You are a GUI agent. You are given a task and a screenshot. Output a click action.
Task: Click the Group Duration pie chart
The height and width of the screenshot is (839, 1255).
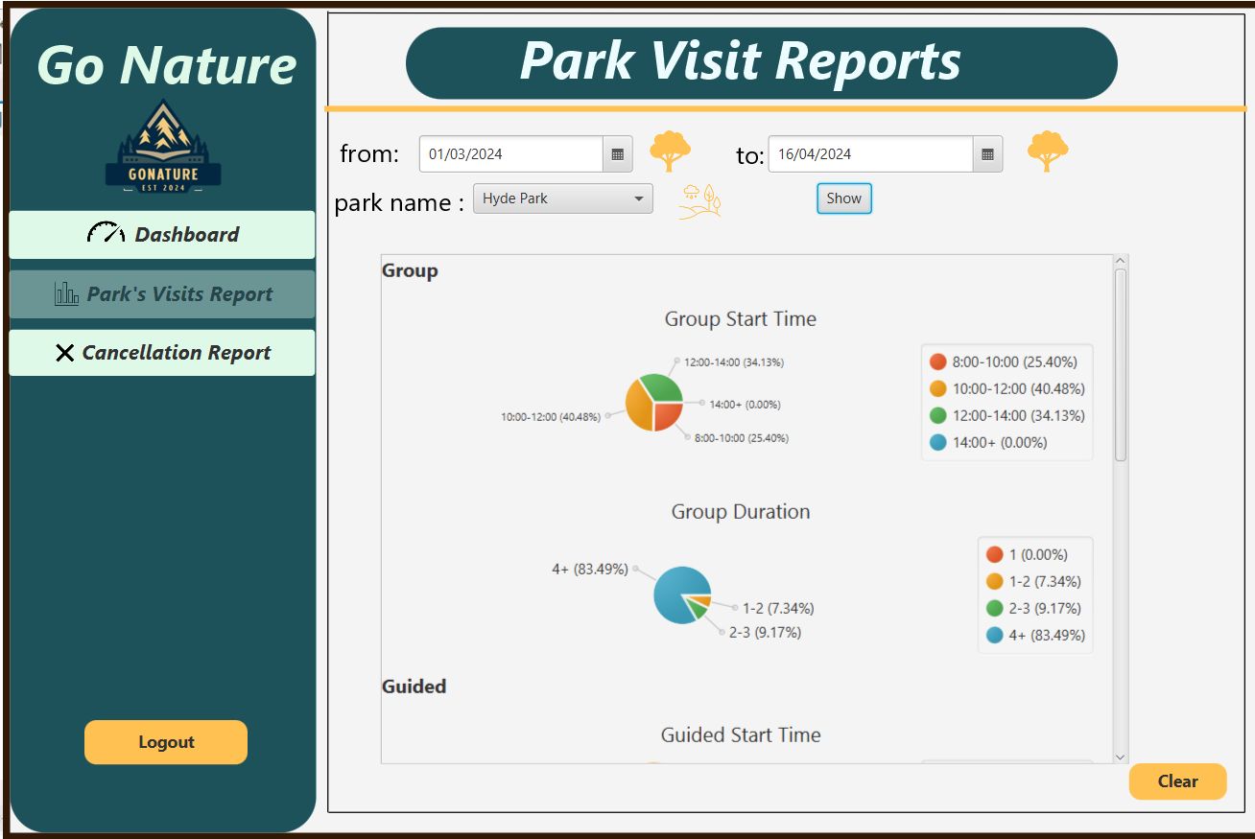(682, 595)
